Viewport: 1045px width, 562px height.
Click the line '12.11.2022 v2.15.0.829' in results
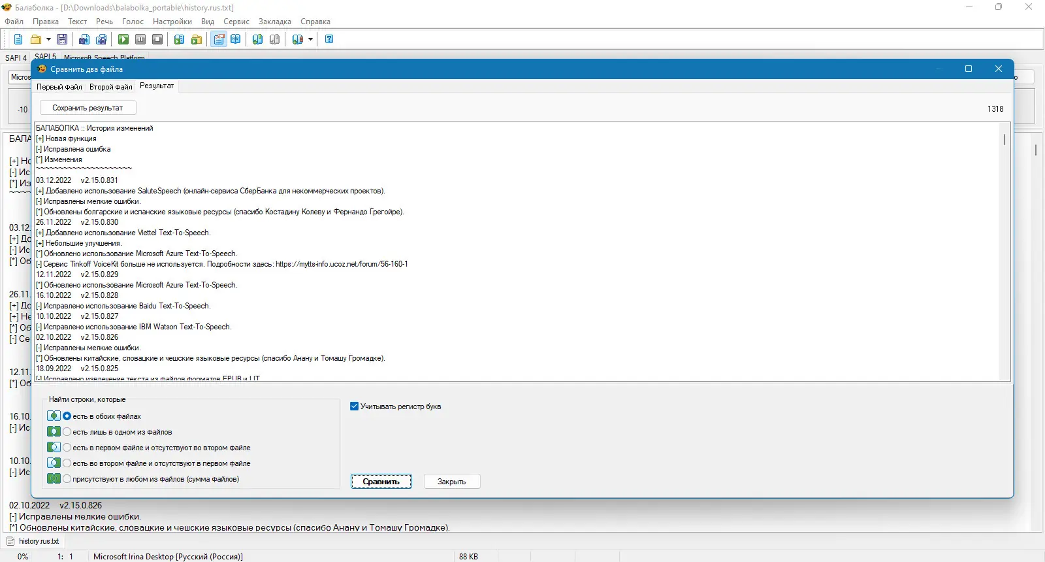(x=77, y=274)
